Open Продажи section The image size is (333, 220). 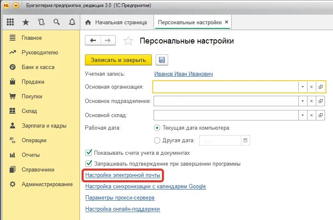coord(33,82)
